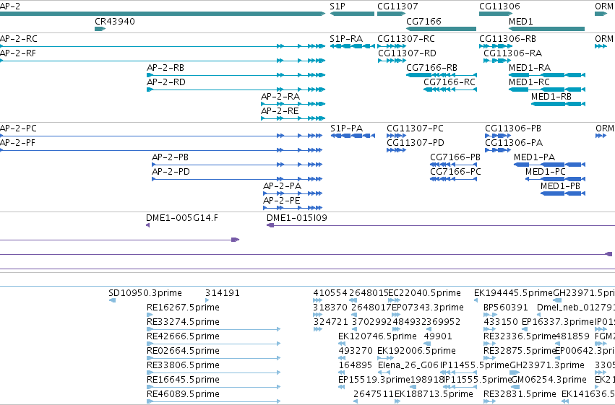This screenshot has height=405, width=615.
Task: Click the CG11306-RB transcript label
Action: click(507, 39)
